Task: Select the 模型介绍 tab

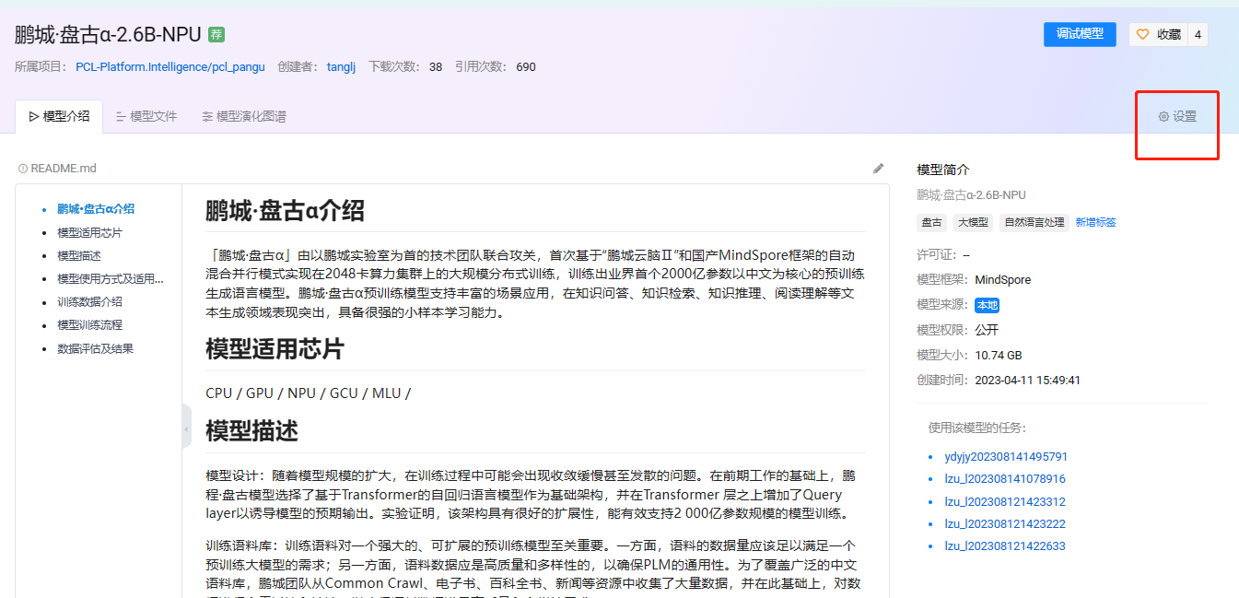Action: click(x=59, y=116)
